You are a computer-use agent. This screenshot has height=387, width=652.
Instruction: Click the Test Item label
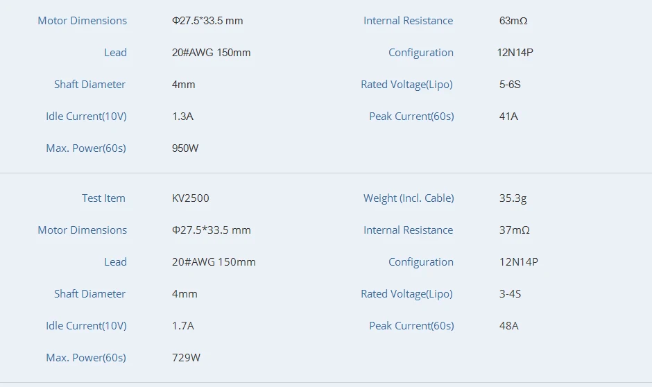tap(103, 198)
